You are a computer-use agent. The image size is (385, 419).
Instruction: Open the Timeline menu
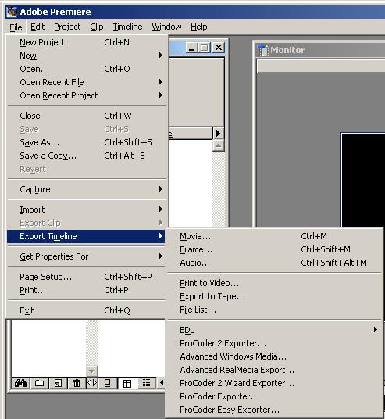point(127,27)
